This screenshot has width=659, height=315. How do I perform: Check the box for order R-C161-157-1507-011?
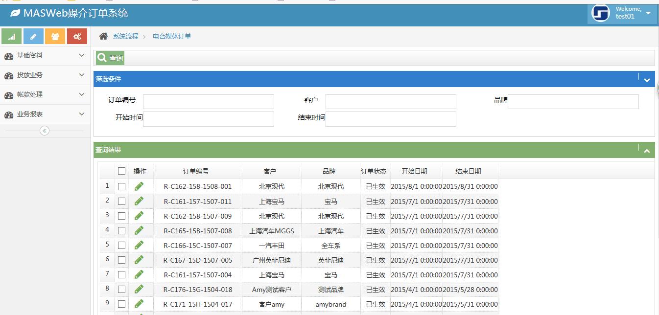click(x=121, y=201)
